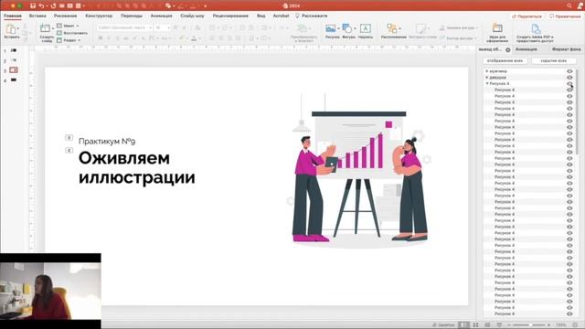Screen dimensions: 585x329
Task: Open the Раздел section dropdown
Action: click(69, 40)
